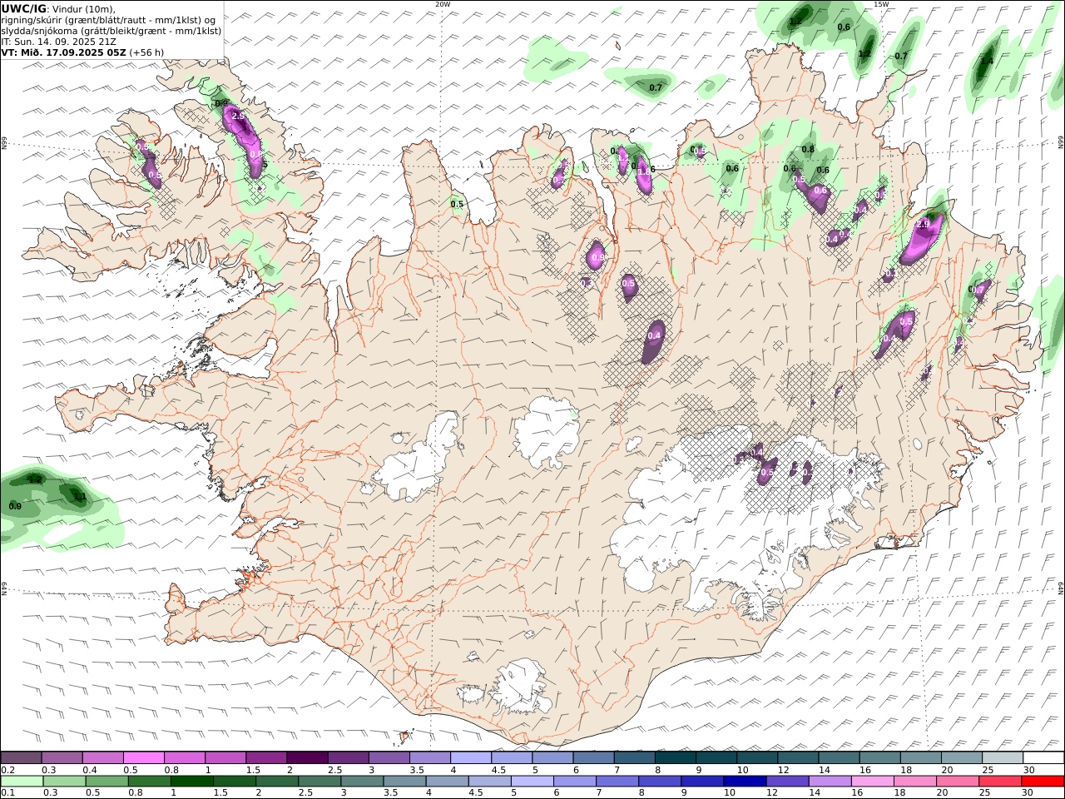Click the white Mýrdalsjökull glacier near south coast
This screenshot has width=1065, height=799.
pyautogui.click(x=520, y=685)
